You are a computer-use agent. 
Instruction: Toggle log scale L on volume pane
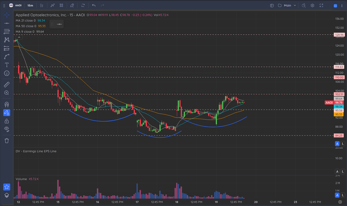343,195
